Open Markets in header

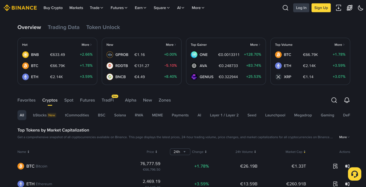(x=76, y=8)
